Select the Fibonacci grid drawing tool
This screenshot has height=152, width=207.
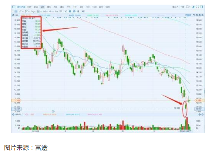[38, 11]
